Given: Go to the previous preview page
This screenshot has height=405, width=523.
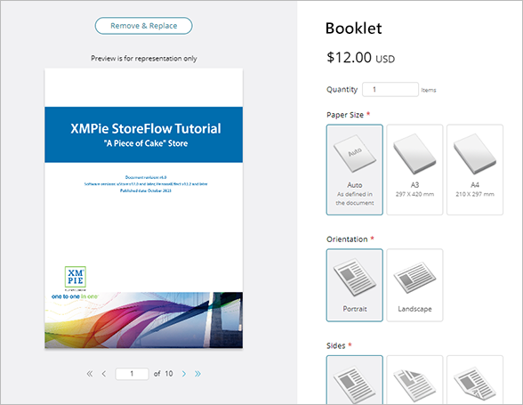Looking at the screenshot, I should pyautogui.click(x=104, y=374).
